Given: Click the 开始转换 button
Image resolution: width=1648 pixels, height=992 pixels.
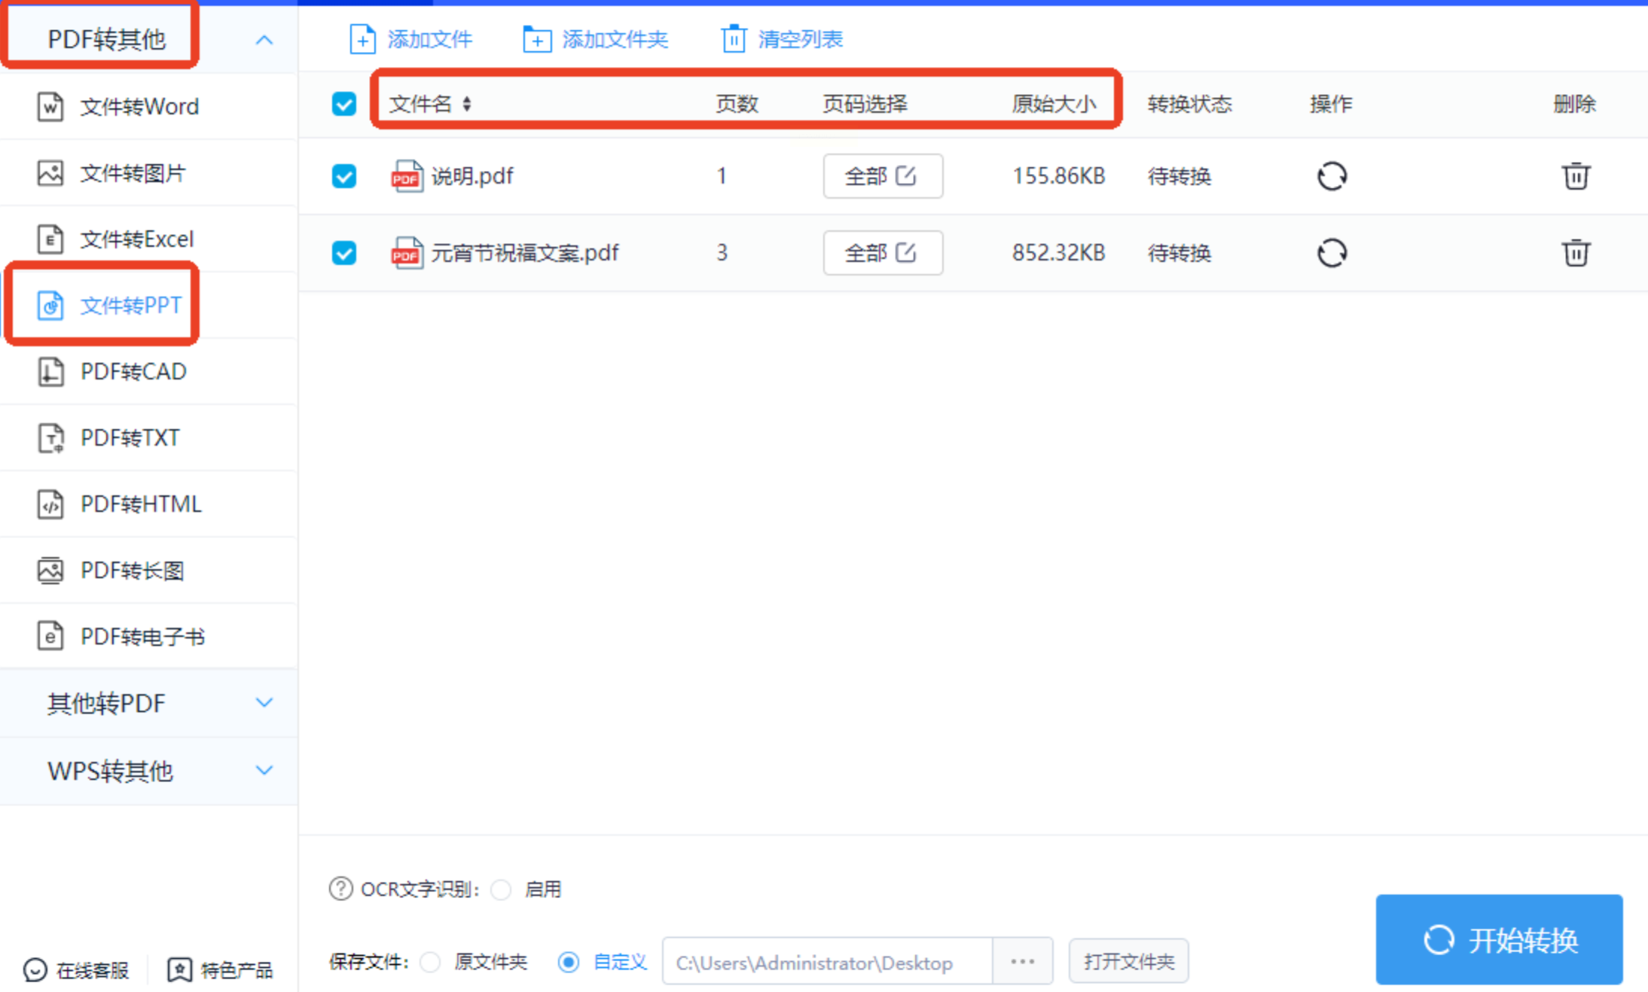Looking at the screenshot, I should [1499, 939].
